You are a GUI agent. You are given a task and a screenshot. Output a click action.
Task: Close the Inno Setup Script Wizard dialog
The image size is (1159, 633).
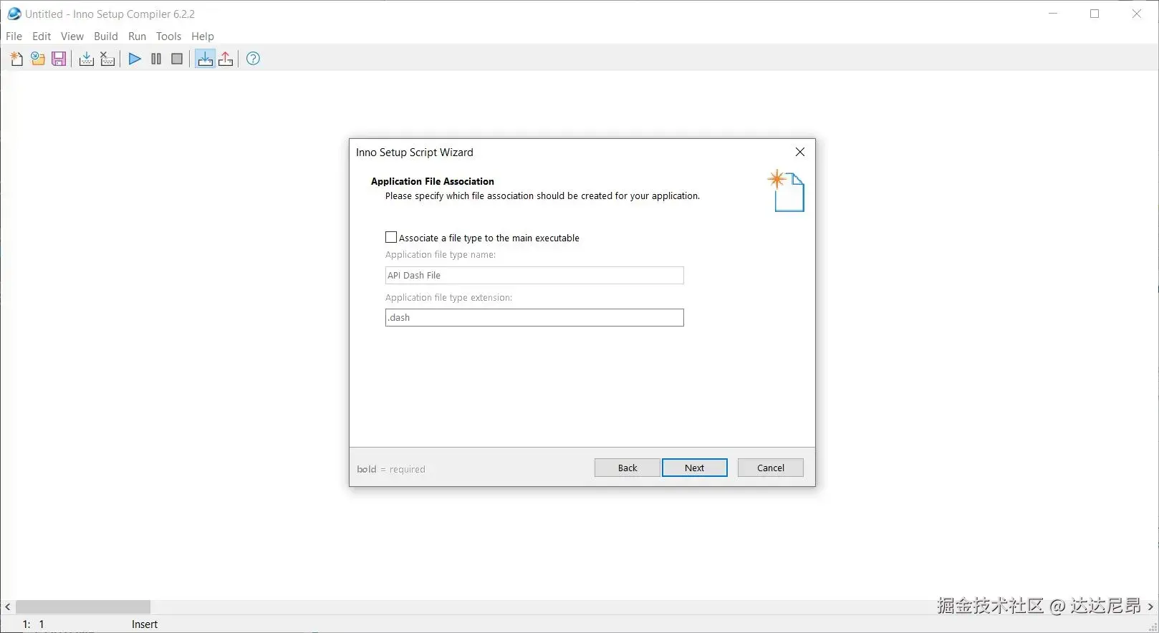[800, 152]
